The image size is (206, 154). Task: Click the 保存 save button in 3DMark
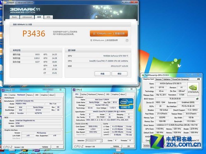[119, 74]
